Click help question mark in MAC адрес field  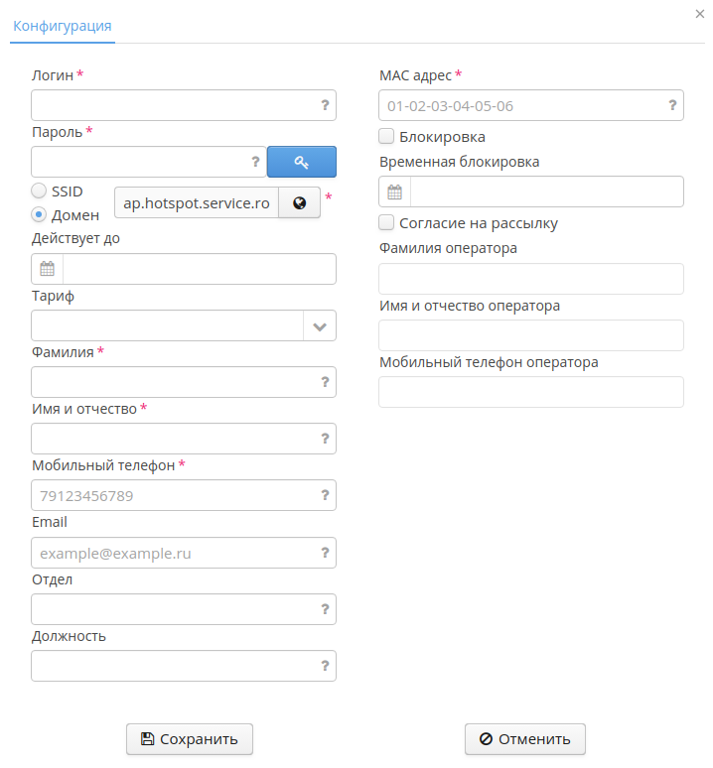pos(672,105)
